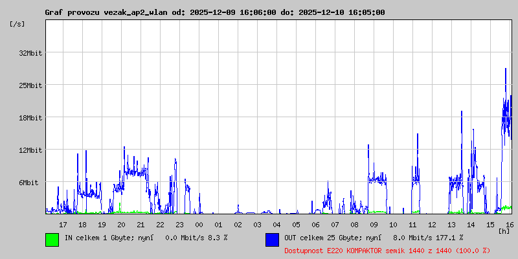Viewport: 518px width, 259px height.
Task: Click the hour '09' axis label
Action: [374, 225]
